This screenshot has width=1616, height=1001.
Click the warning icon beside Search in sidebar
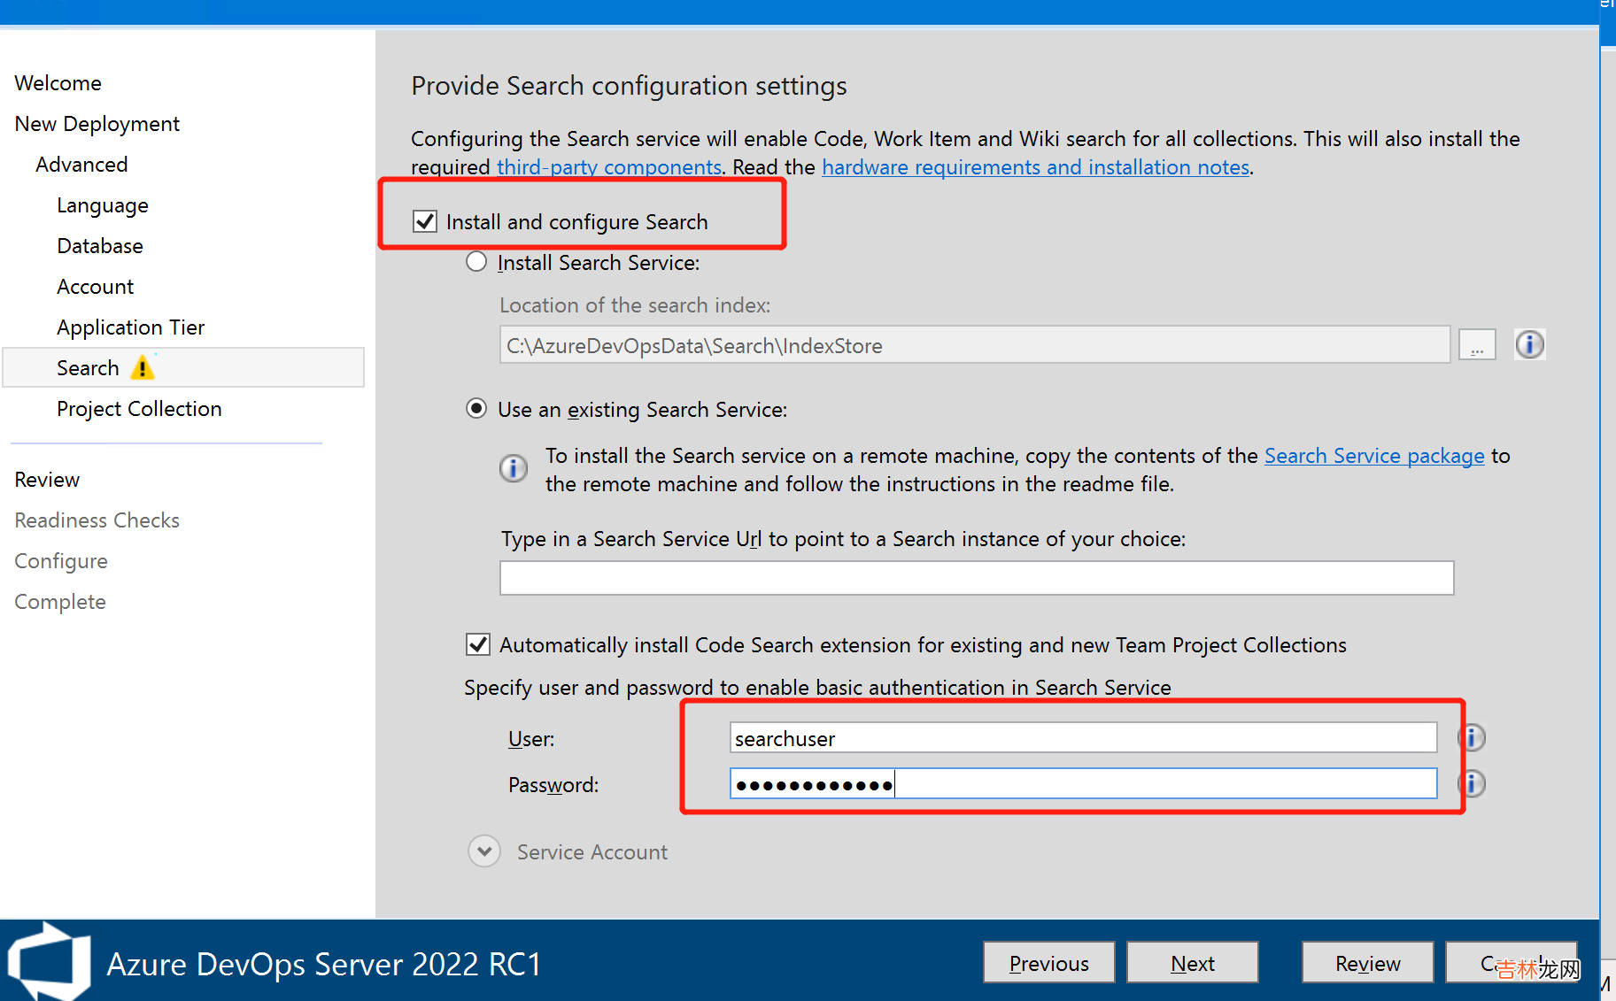(x=142, y=367)
